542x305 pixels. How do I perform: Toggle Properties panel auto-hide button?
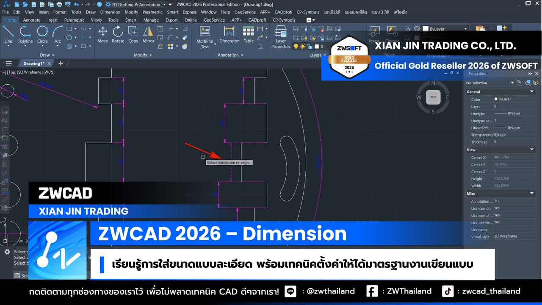coord(530,74)
